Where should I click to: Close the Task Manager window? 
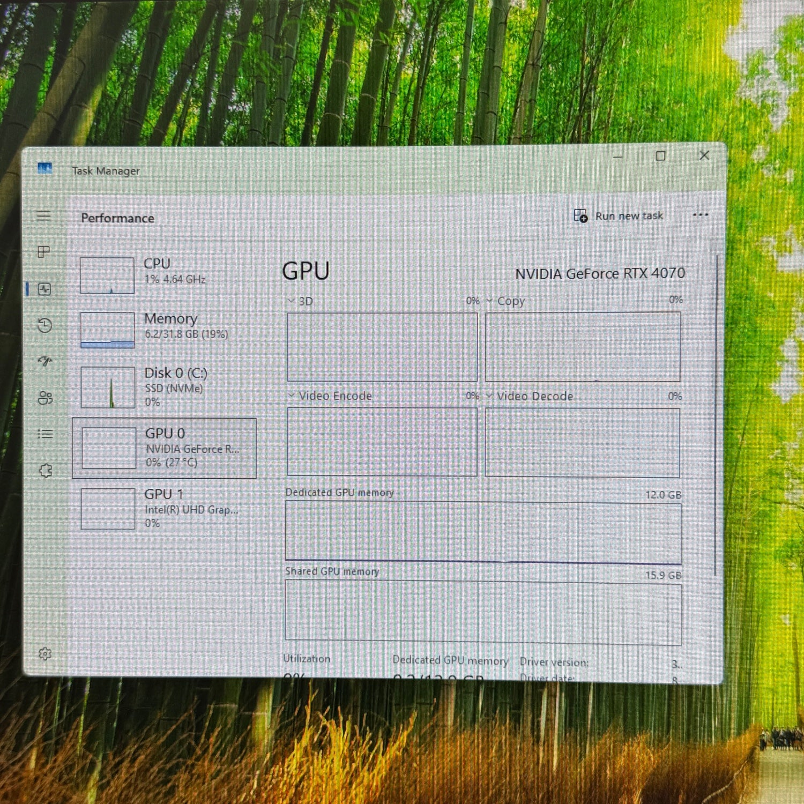[x=704, y=155]
